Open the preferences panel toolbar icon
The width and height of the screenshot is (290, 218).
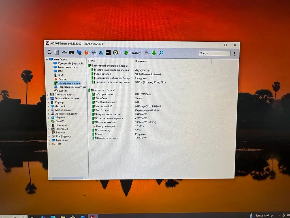coord(94,53)
